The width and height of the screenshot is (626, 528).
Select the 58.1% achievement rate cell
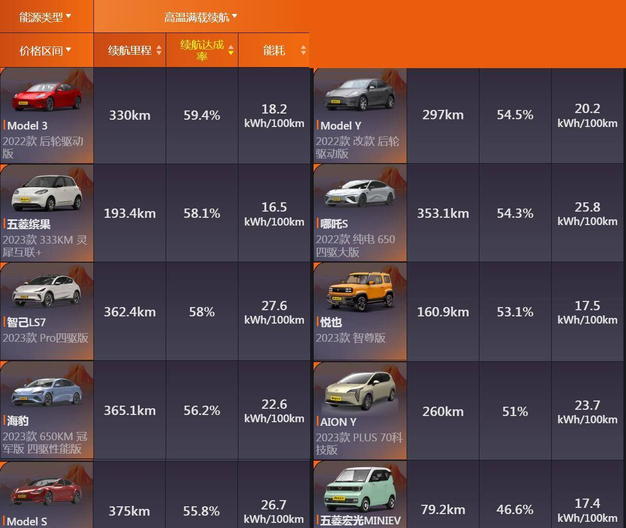click(x=202, y=213)
